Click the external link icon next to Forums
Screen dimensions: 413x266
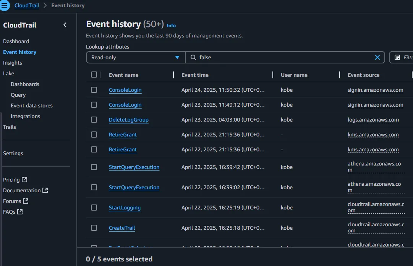click(26, 201)
